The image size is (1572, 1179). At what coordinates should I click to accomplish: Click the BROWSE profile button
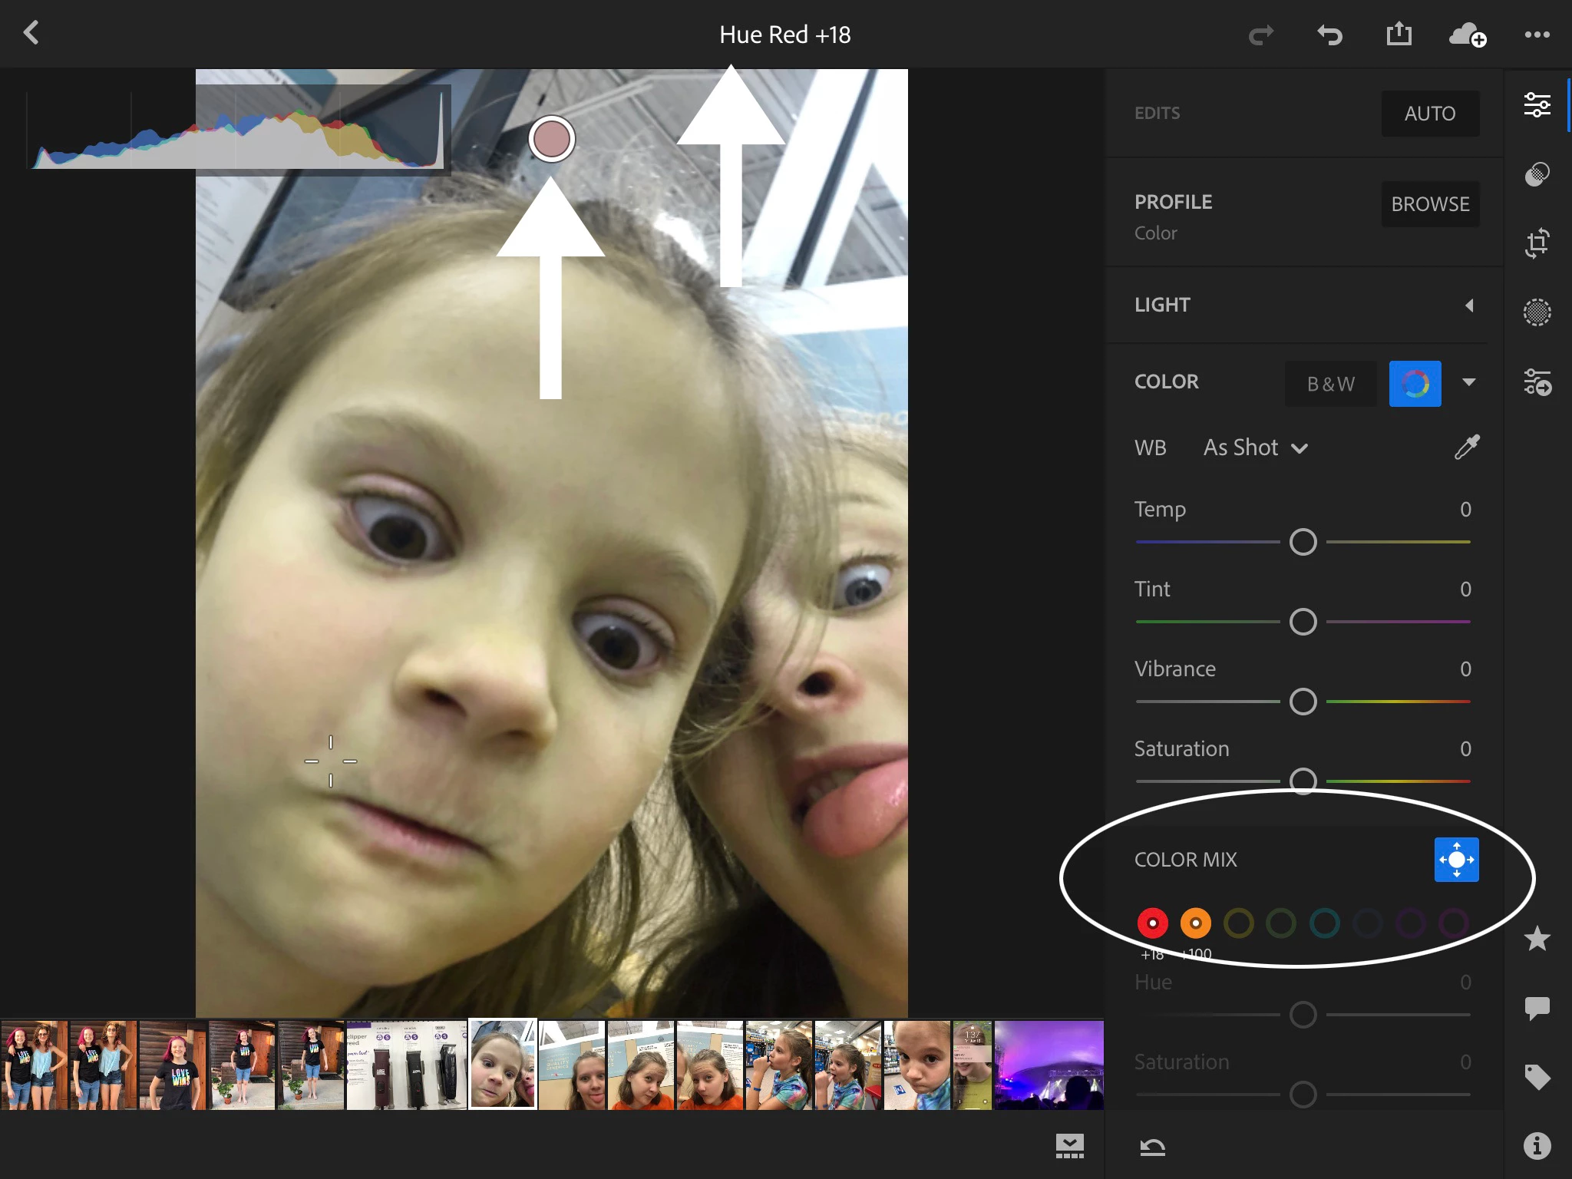tap(1430, 204)
